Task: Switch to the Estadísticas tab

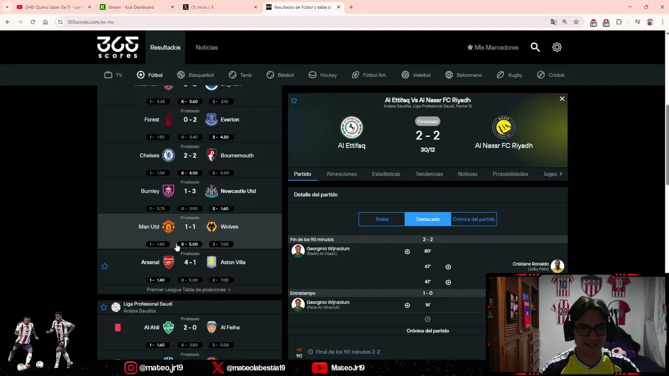Action: (386, 174)
